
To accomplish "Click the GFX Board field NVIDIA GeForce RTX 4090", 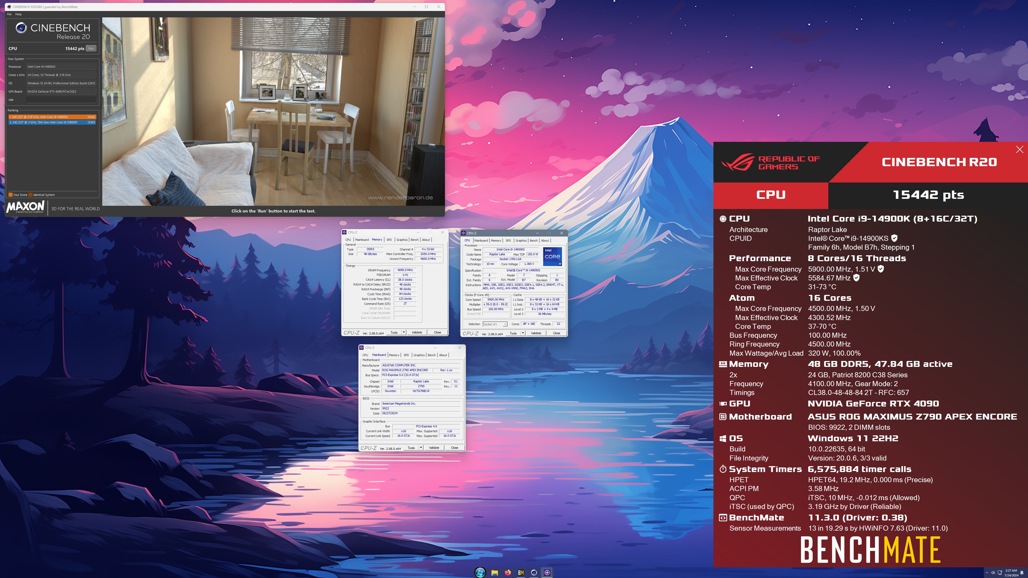I will coord(61,91).
